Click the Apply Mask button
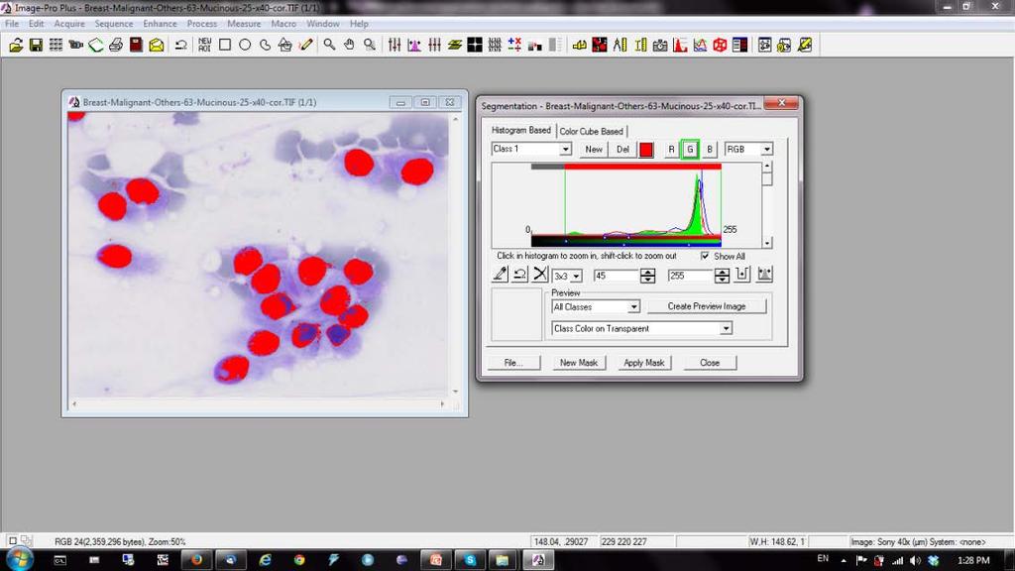1015x571 pixels. coord(644,363)
